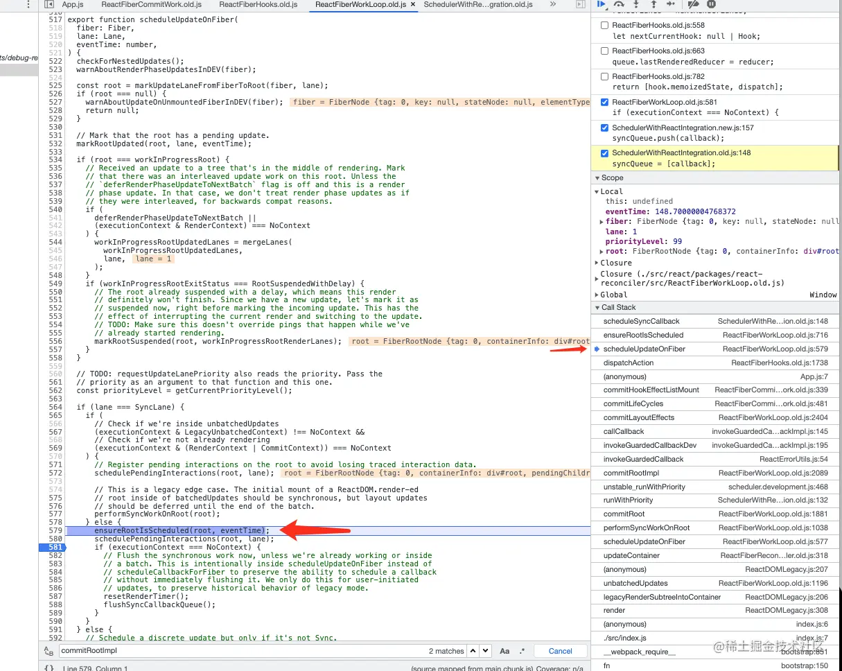Viewport: 842px width, 671px height.
Task: Click line number 579 in gutter
Action: click(55, 530)
